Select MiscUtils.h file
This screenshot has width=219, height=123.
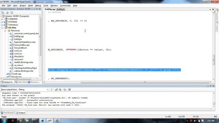click(19, 56)
